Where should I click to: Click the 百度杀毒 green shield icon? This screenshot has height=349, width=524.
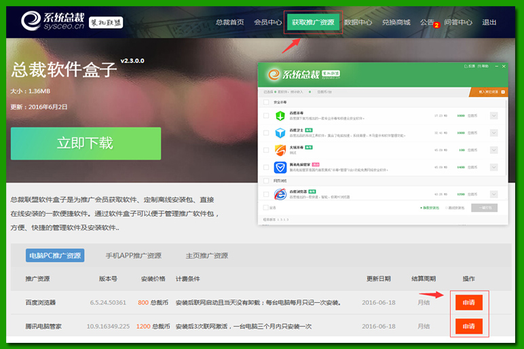(280, 115)
